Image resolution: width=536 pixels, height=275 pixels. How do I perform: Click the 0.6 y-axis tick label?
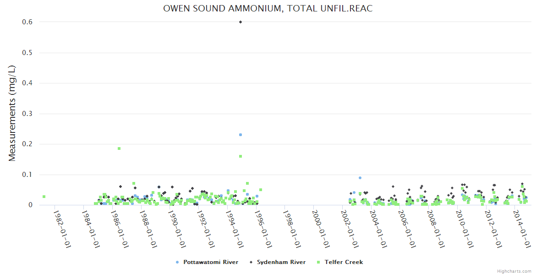tap(27, 22)
